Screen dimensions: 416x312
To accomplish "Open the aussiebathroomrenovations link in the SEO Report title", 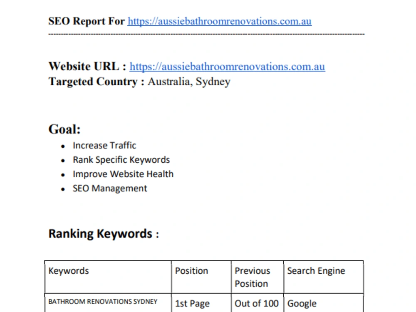I will (219, 21).
